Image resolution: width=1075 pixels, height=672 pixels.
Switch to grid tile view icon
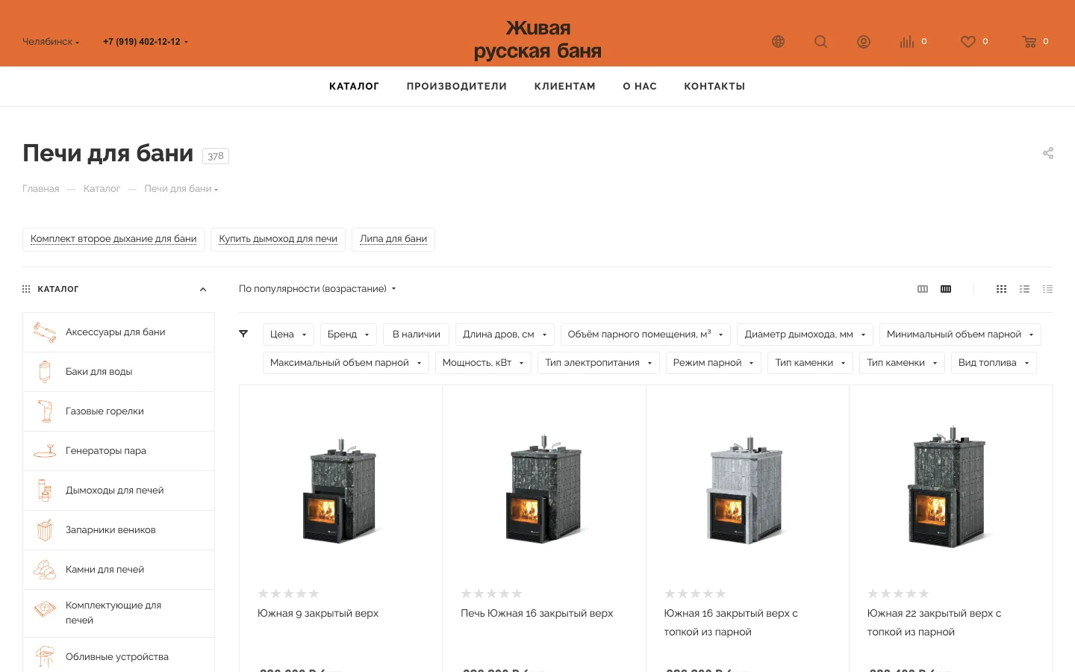click(1002, 289)
